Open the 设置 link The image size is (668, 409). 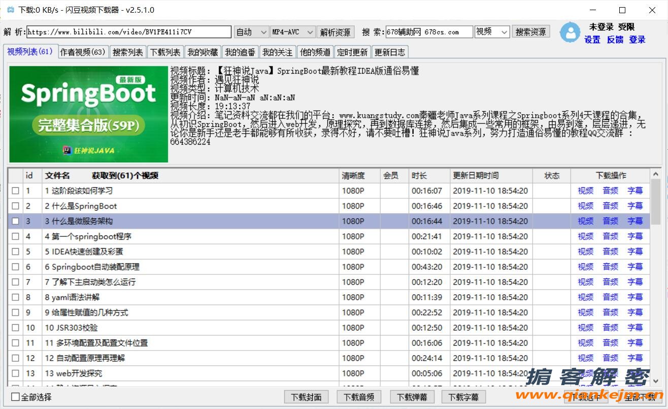[592, 40]
